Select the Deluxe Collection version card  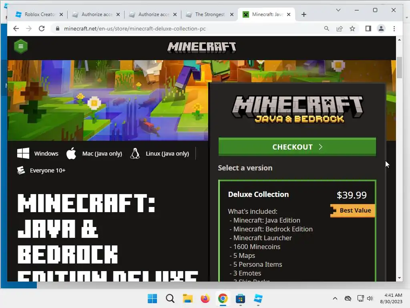pyautogui.click(x=297, y=231)
